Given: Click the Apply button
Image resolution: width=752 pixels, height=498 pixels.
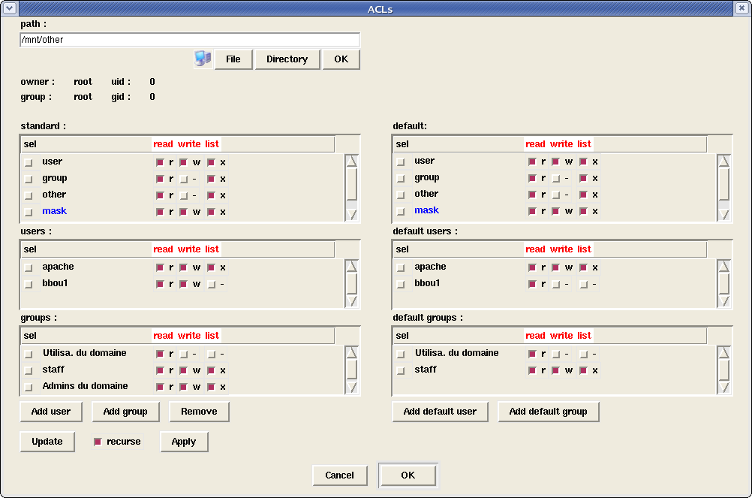Looking at the screenshot, I should pyautogui.click(x=184, y=442).
